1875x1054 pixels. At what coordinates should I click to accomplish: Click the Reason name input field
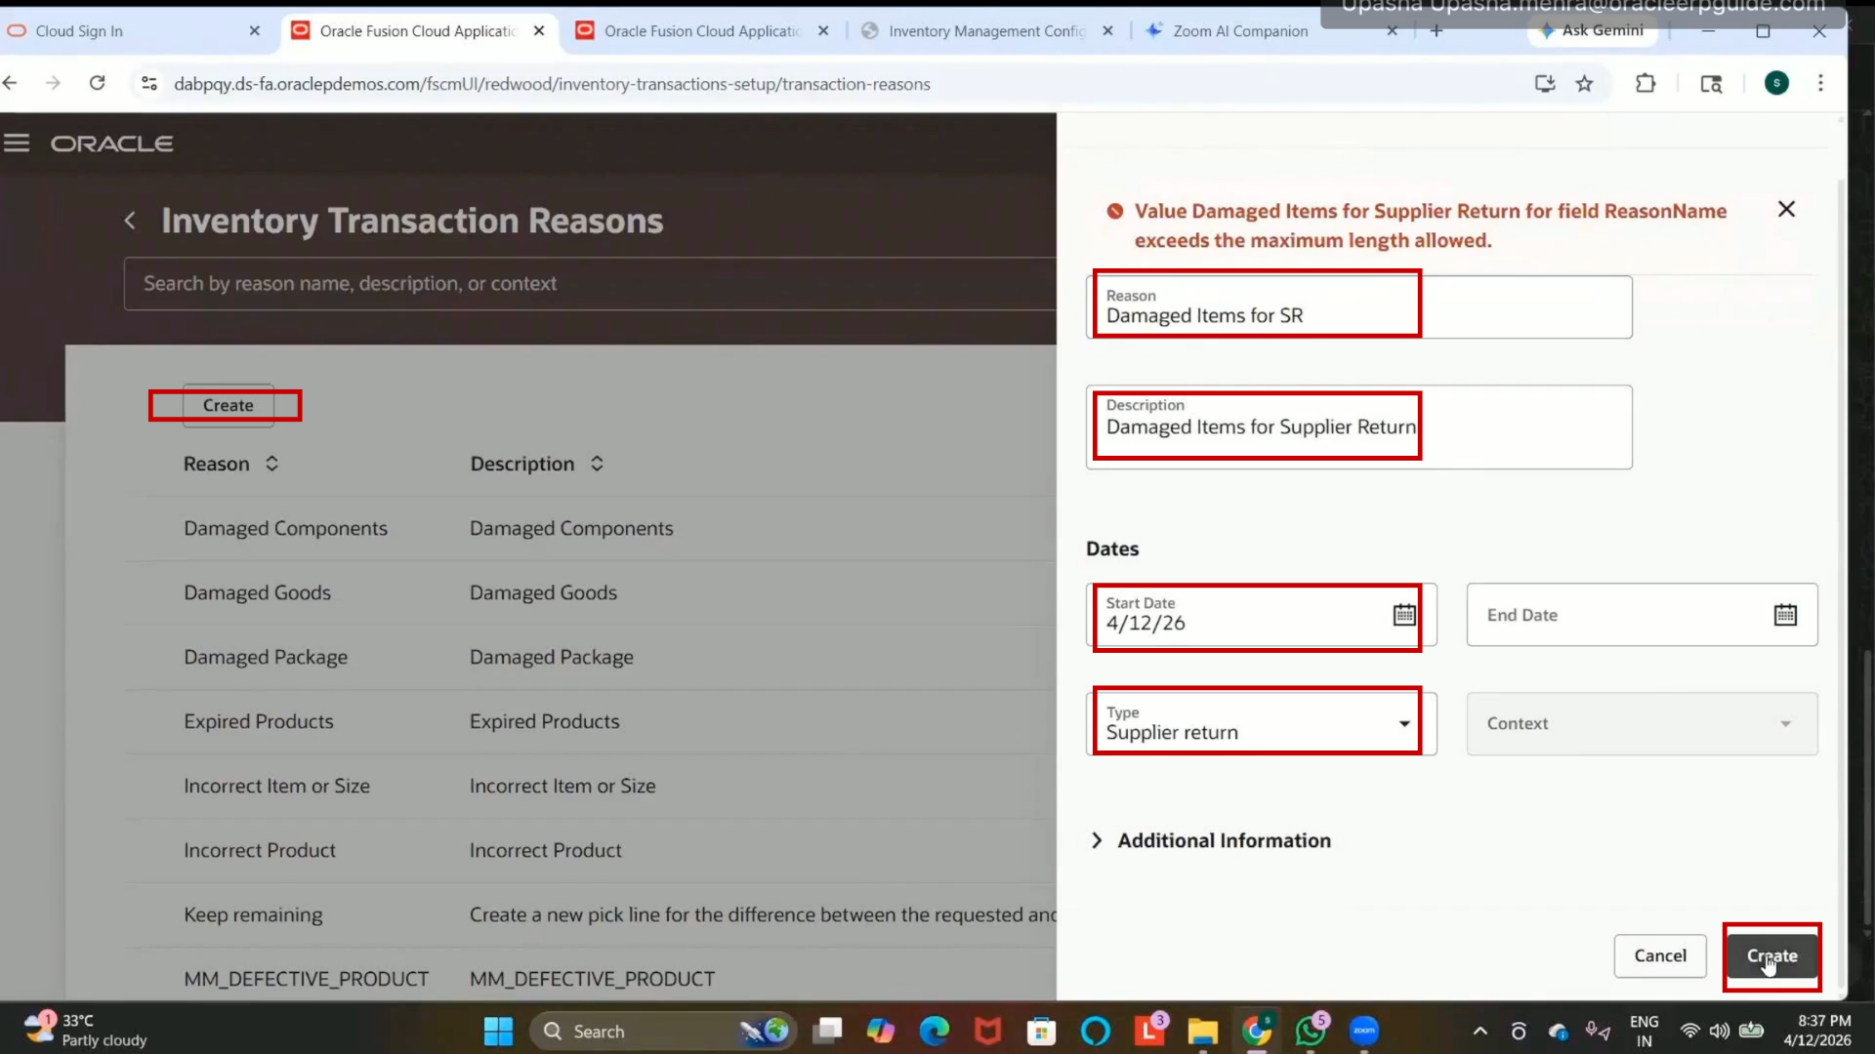coord(1358,307)
